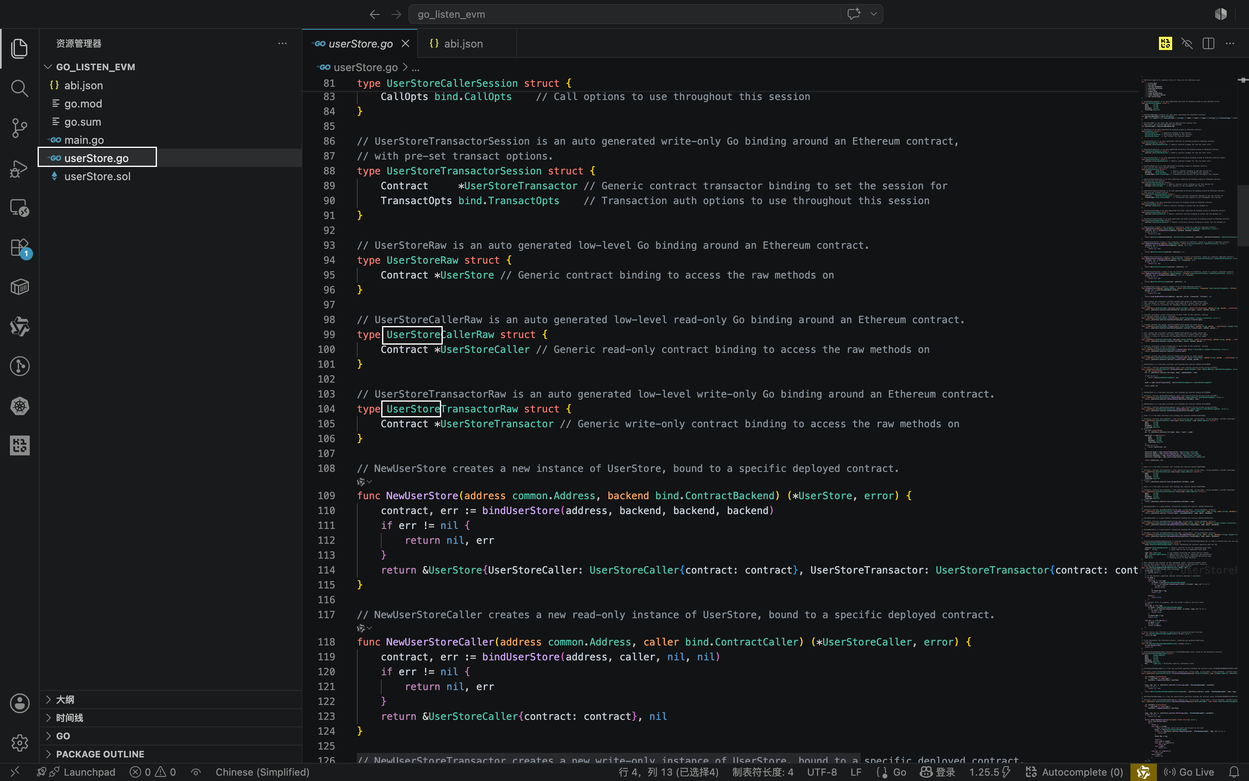Open main.go in the file tree
This screenshot has height=781, width=1249.
(171, 140)
